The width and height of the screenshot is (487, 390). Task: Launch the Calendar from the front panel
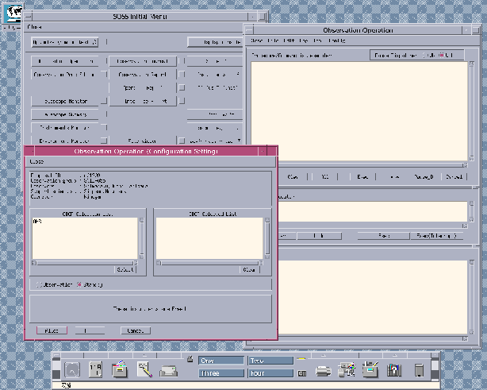(x=96, y=370)
